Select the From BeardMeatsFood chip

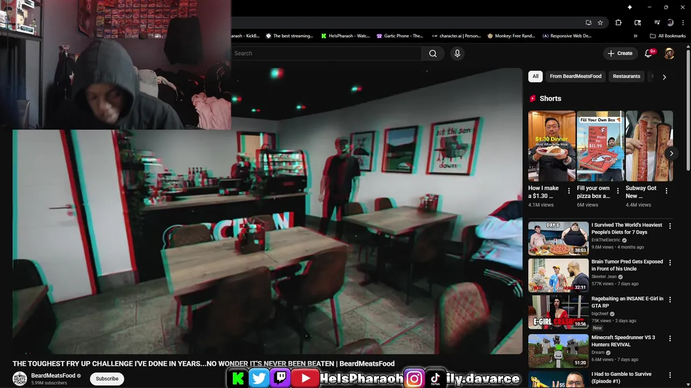[575, 77]
